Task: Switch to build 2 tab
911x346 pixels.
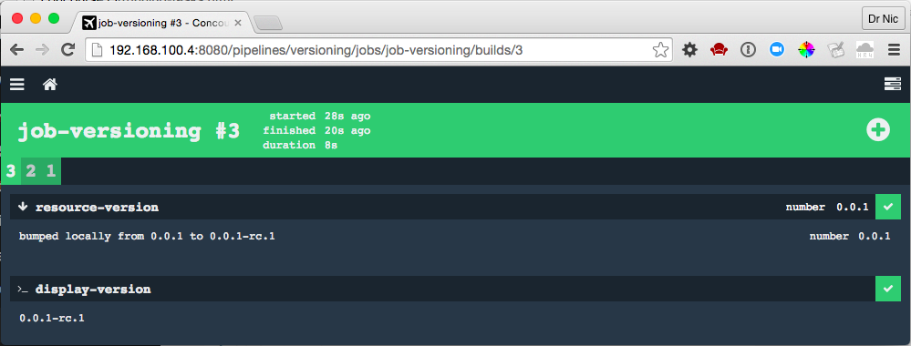Action: [31, 171]
